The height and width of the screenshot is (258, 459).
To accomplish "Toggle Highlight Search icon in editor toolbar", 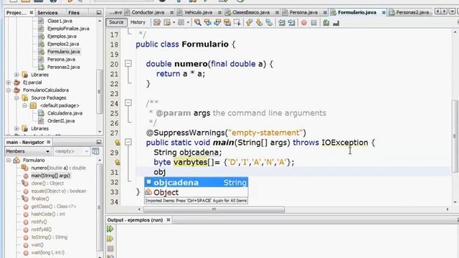I will [x=227, y=22].
